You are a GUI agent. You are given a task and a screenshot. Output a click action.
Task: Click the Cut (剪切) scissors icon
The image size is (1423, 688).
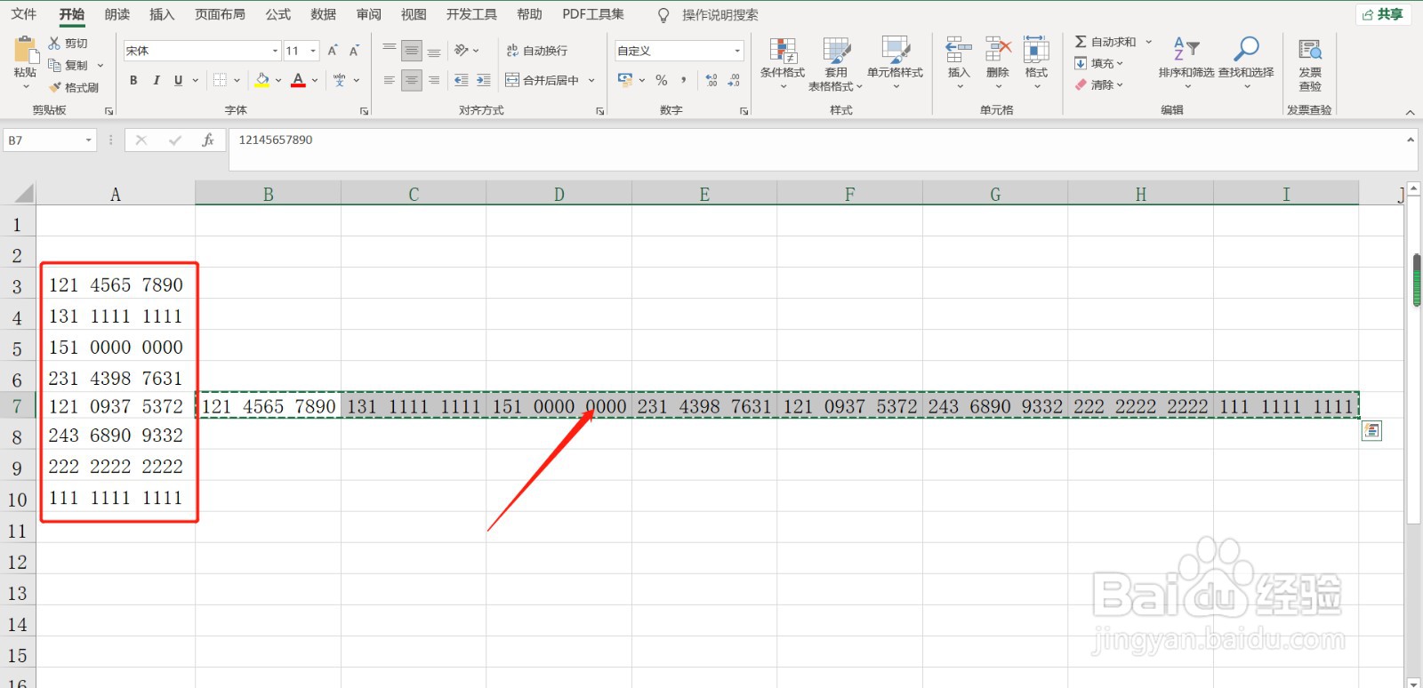point(54,43)
